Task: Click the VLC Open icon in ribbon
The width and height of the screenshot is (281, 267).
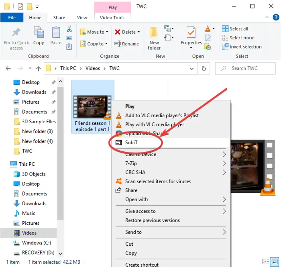Action: point(208,29)
